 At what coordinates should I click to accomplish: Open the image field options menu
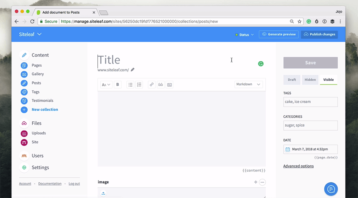[262, 182]
